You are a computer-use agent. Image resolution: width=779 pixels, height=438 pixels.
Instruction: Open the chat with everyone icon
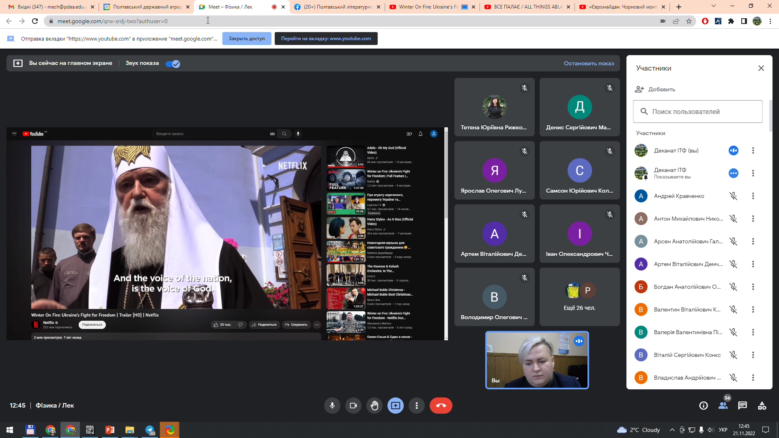pos(742,406)
